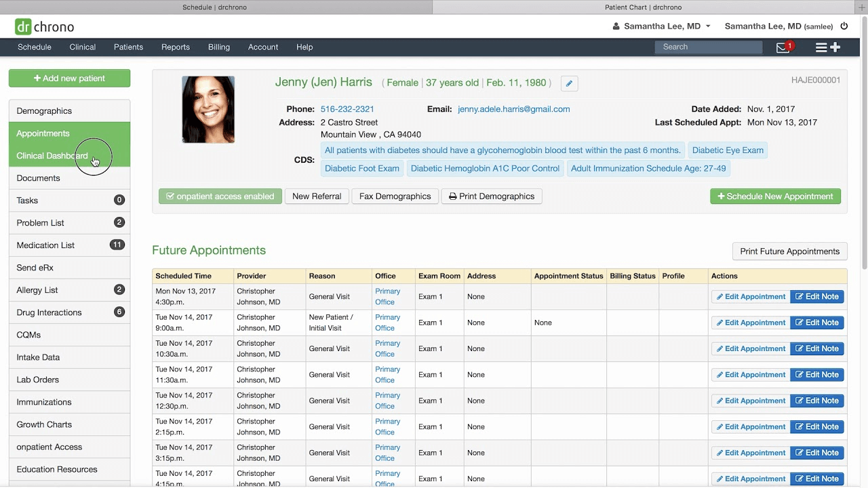This screenshot has height=488, width=868.
Task: Click the plus icon next to the hamburger menu
Action: click(x=836, y=47)
